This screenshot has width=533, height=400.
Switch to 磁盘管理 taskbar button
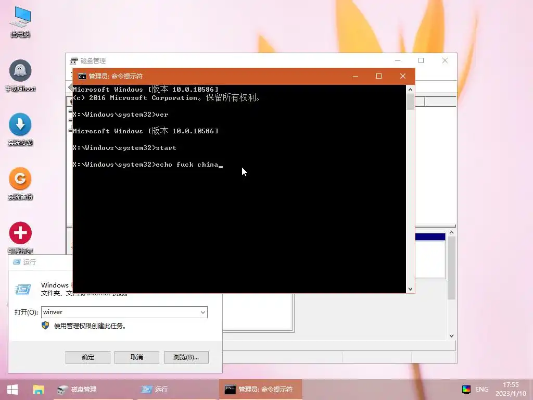pos(94,390)
